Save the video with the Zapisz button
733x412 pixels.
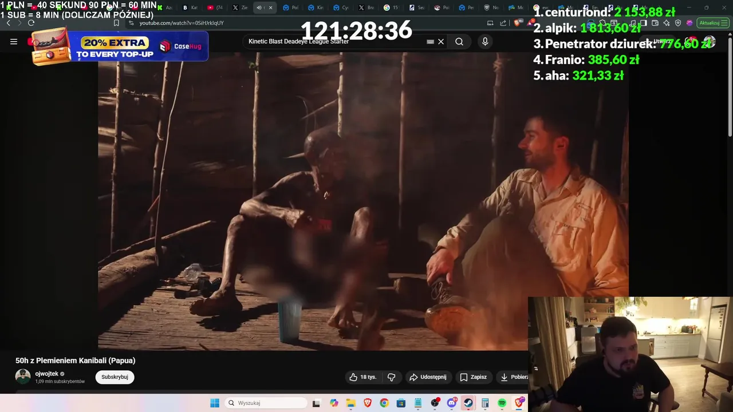(x=474, y=377)
